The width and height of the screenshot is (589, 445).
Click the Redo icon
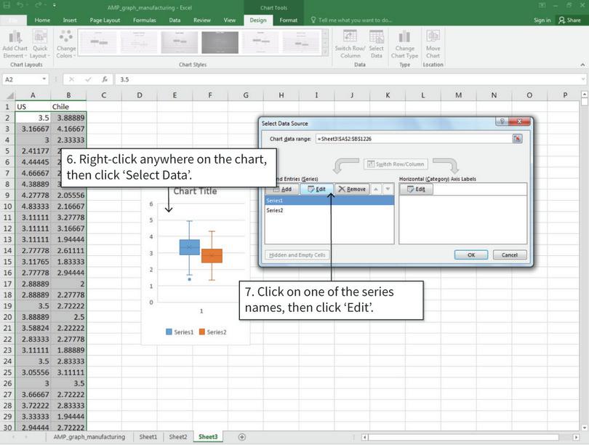(39, 6)
